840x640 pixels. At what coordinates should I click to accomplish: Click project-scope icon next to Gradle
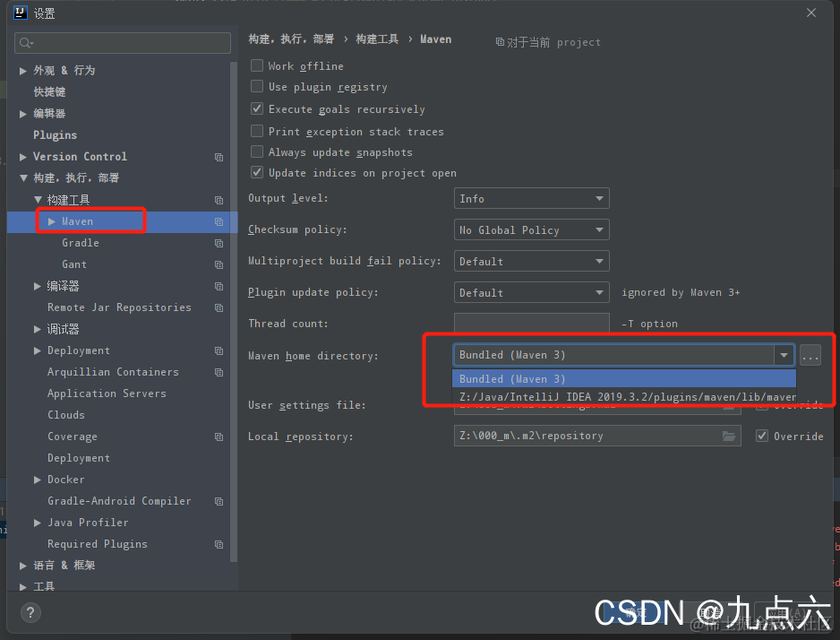pos(219,243)
